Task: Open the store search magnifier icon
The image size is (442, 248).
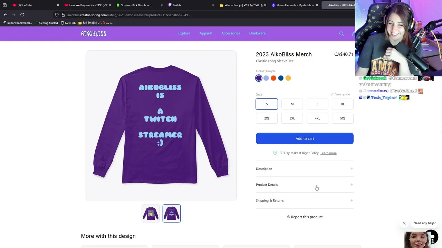Action: [342, 33]
